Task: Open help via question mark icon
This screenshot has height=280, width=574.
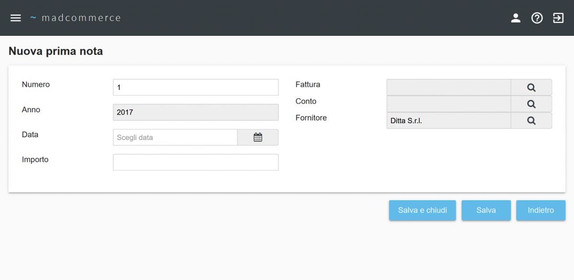Action: tap(537, 18)
